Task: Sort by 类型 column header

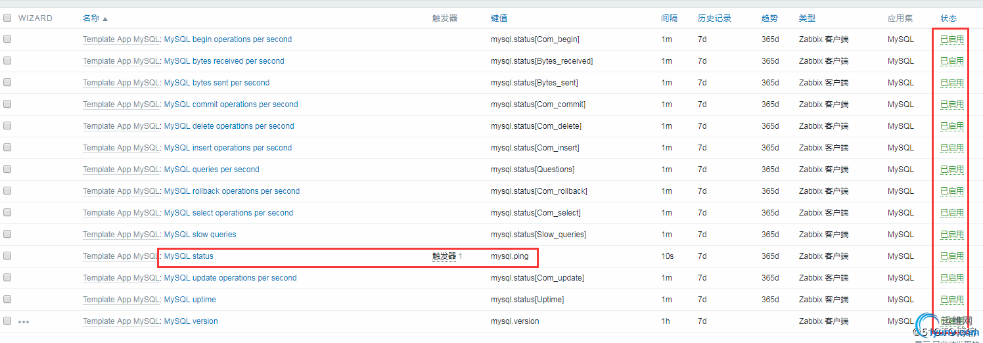Action: click(x=807, y=18)
